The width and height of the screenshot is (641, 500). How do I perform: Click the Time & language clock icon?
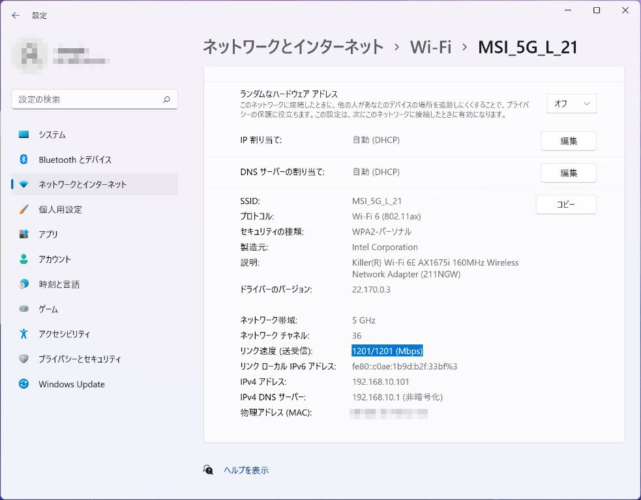(x=24, y=285)
